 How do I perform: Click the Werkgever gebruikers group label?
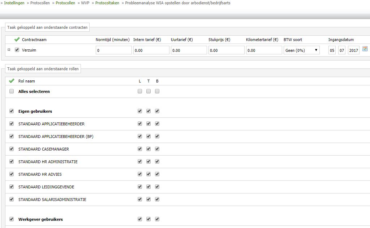[40, 219]
